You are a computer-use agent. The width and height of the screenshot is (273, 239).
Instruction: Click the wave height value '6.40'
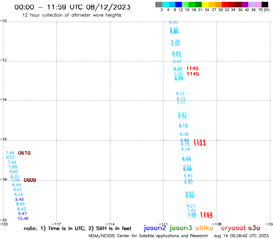click(x=188, y=176)
